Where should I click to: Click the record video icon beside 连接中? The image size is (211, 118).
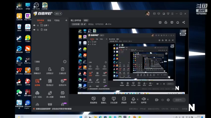(x=157, y=100)
